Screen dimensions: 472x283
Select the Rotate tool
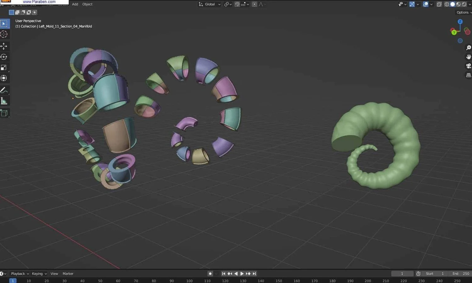click(x=4, y=57)
